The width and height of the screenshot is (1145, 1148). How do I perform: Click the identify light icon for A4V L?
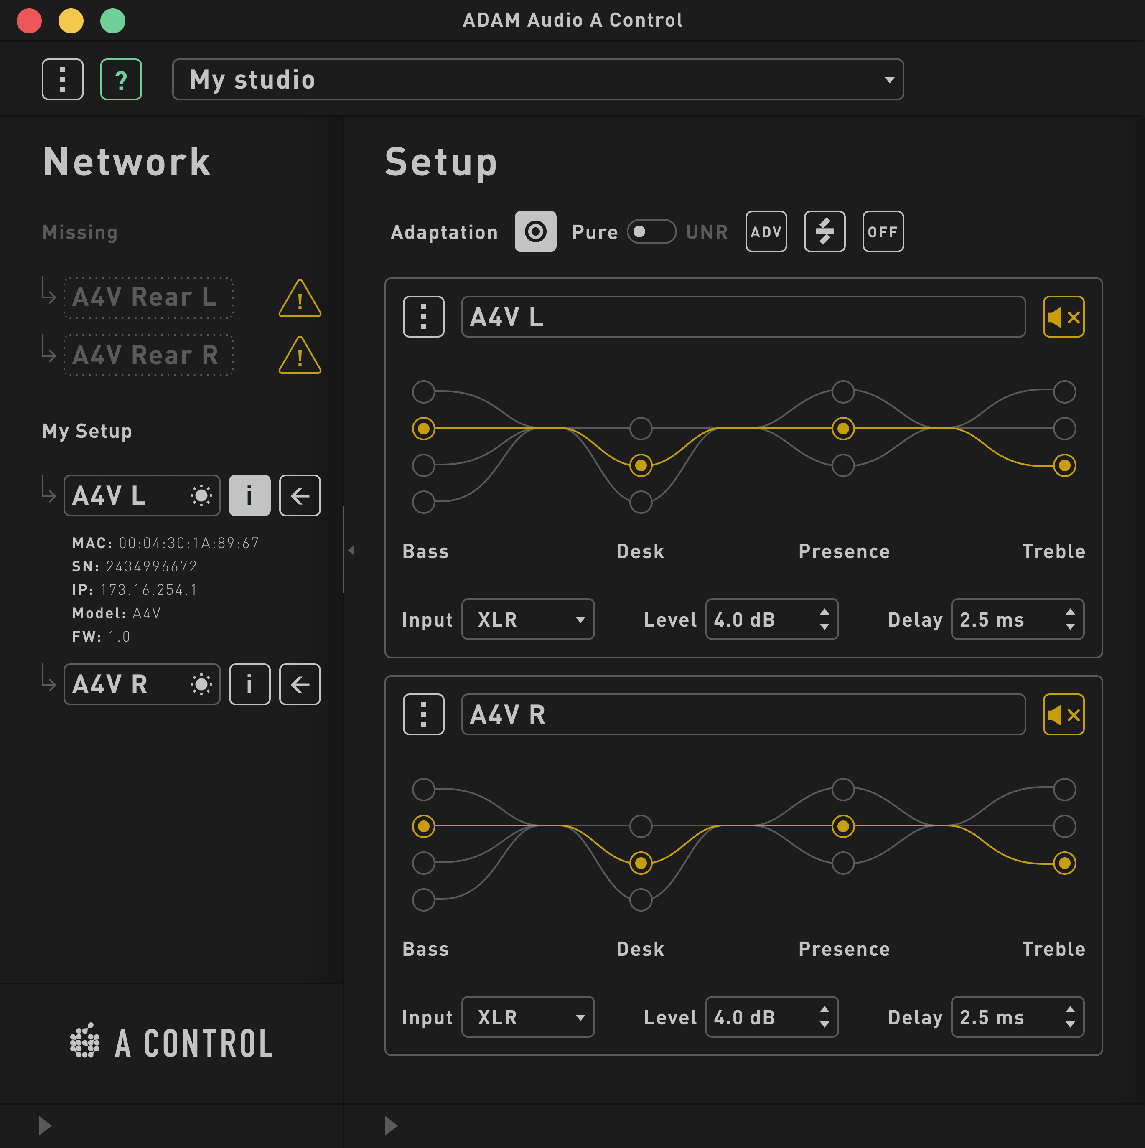pos(201,495)
